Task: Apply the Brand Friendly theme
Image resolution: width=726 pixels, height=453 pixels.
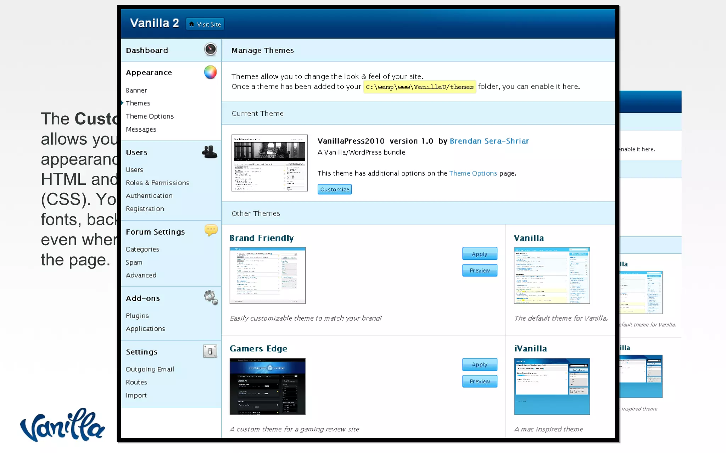Action: pos(480,254)
